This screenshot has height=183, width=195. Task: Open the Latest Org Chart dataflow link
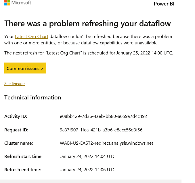point(32,37)
